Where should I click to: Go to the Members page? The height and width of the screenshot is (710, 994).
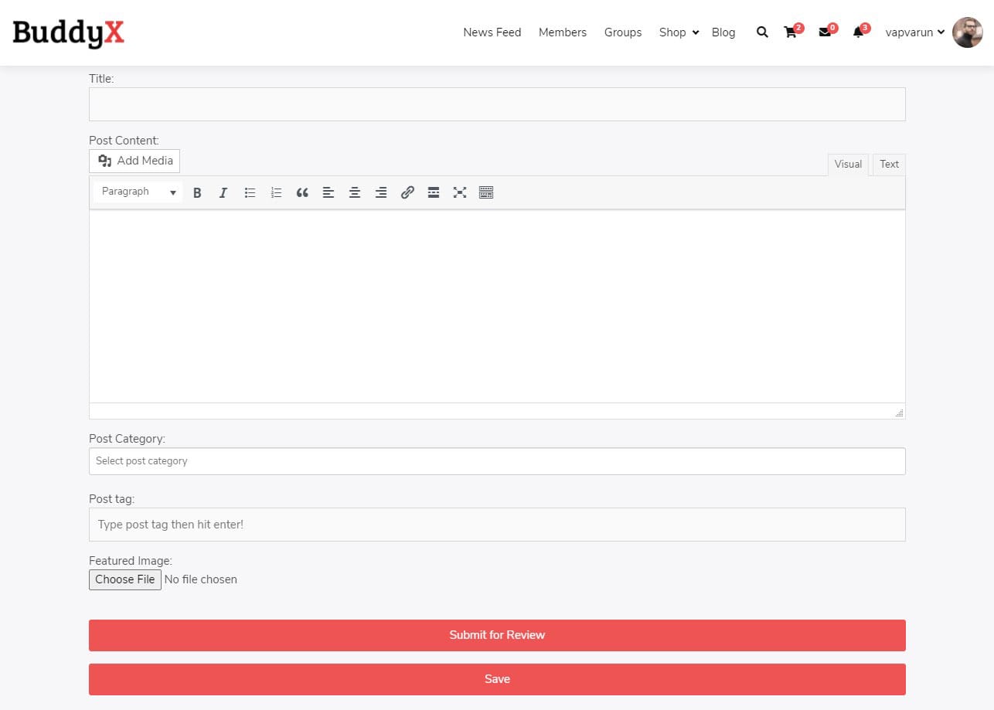tap(562, 32)
